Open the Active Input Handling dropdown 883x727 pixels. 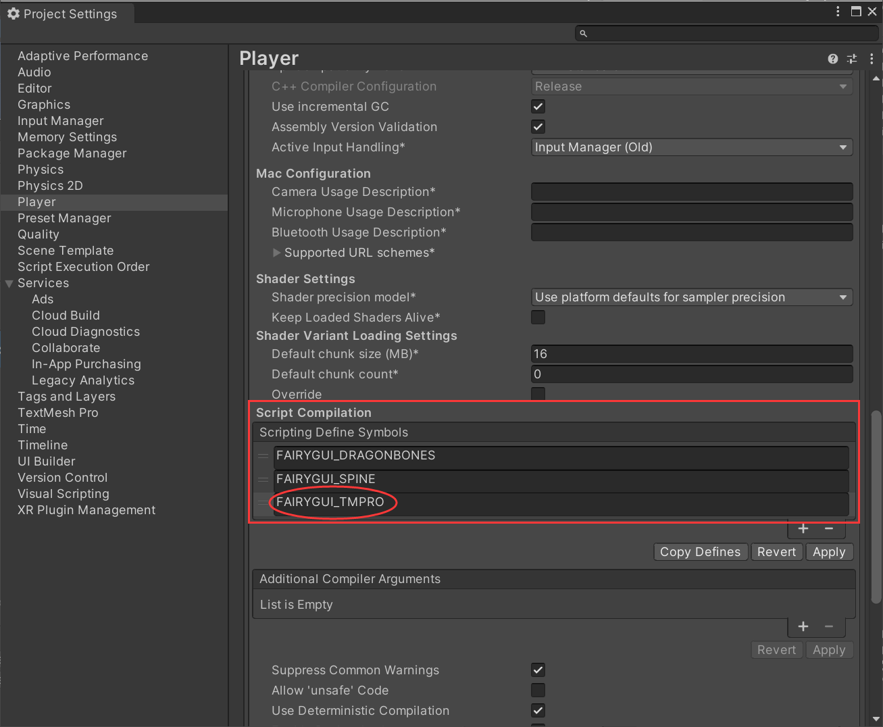pos(692,147)
